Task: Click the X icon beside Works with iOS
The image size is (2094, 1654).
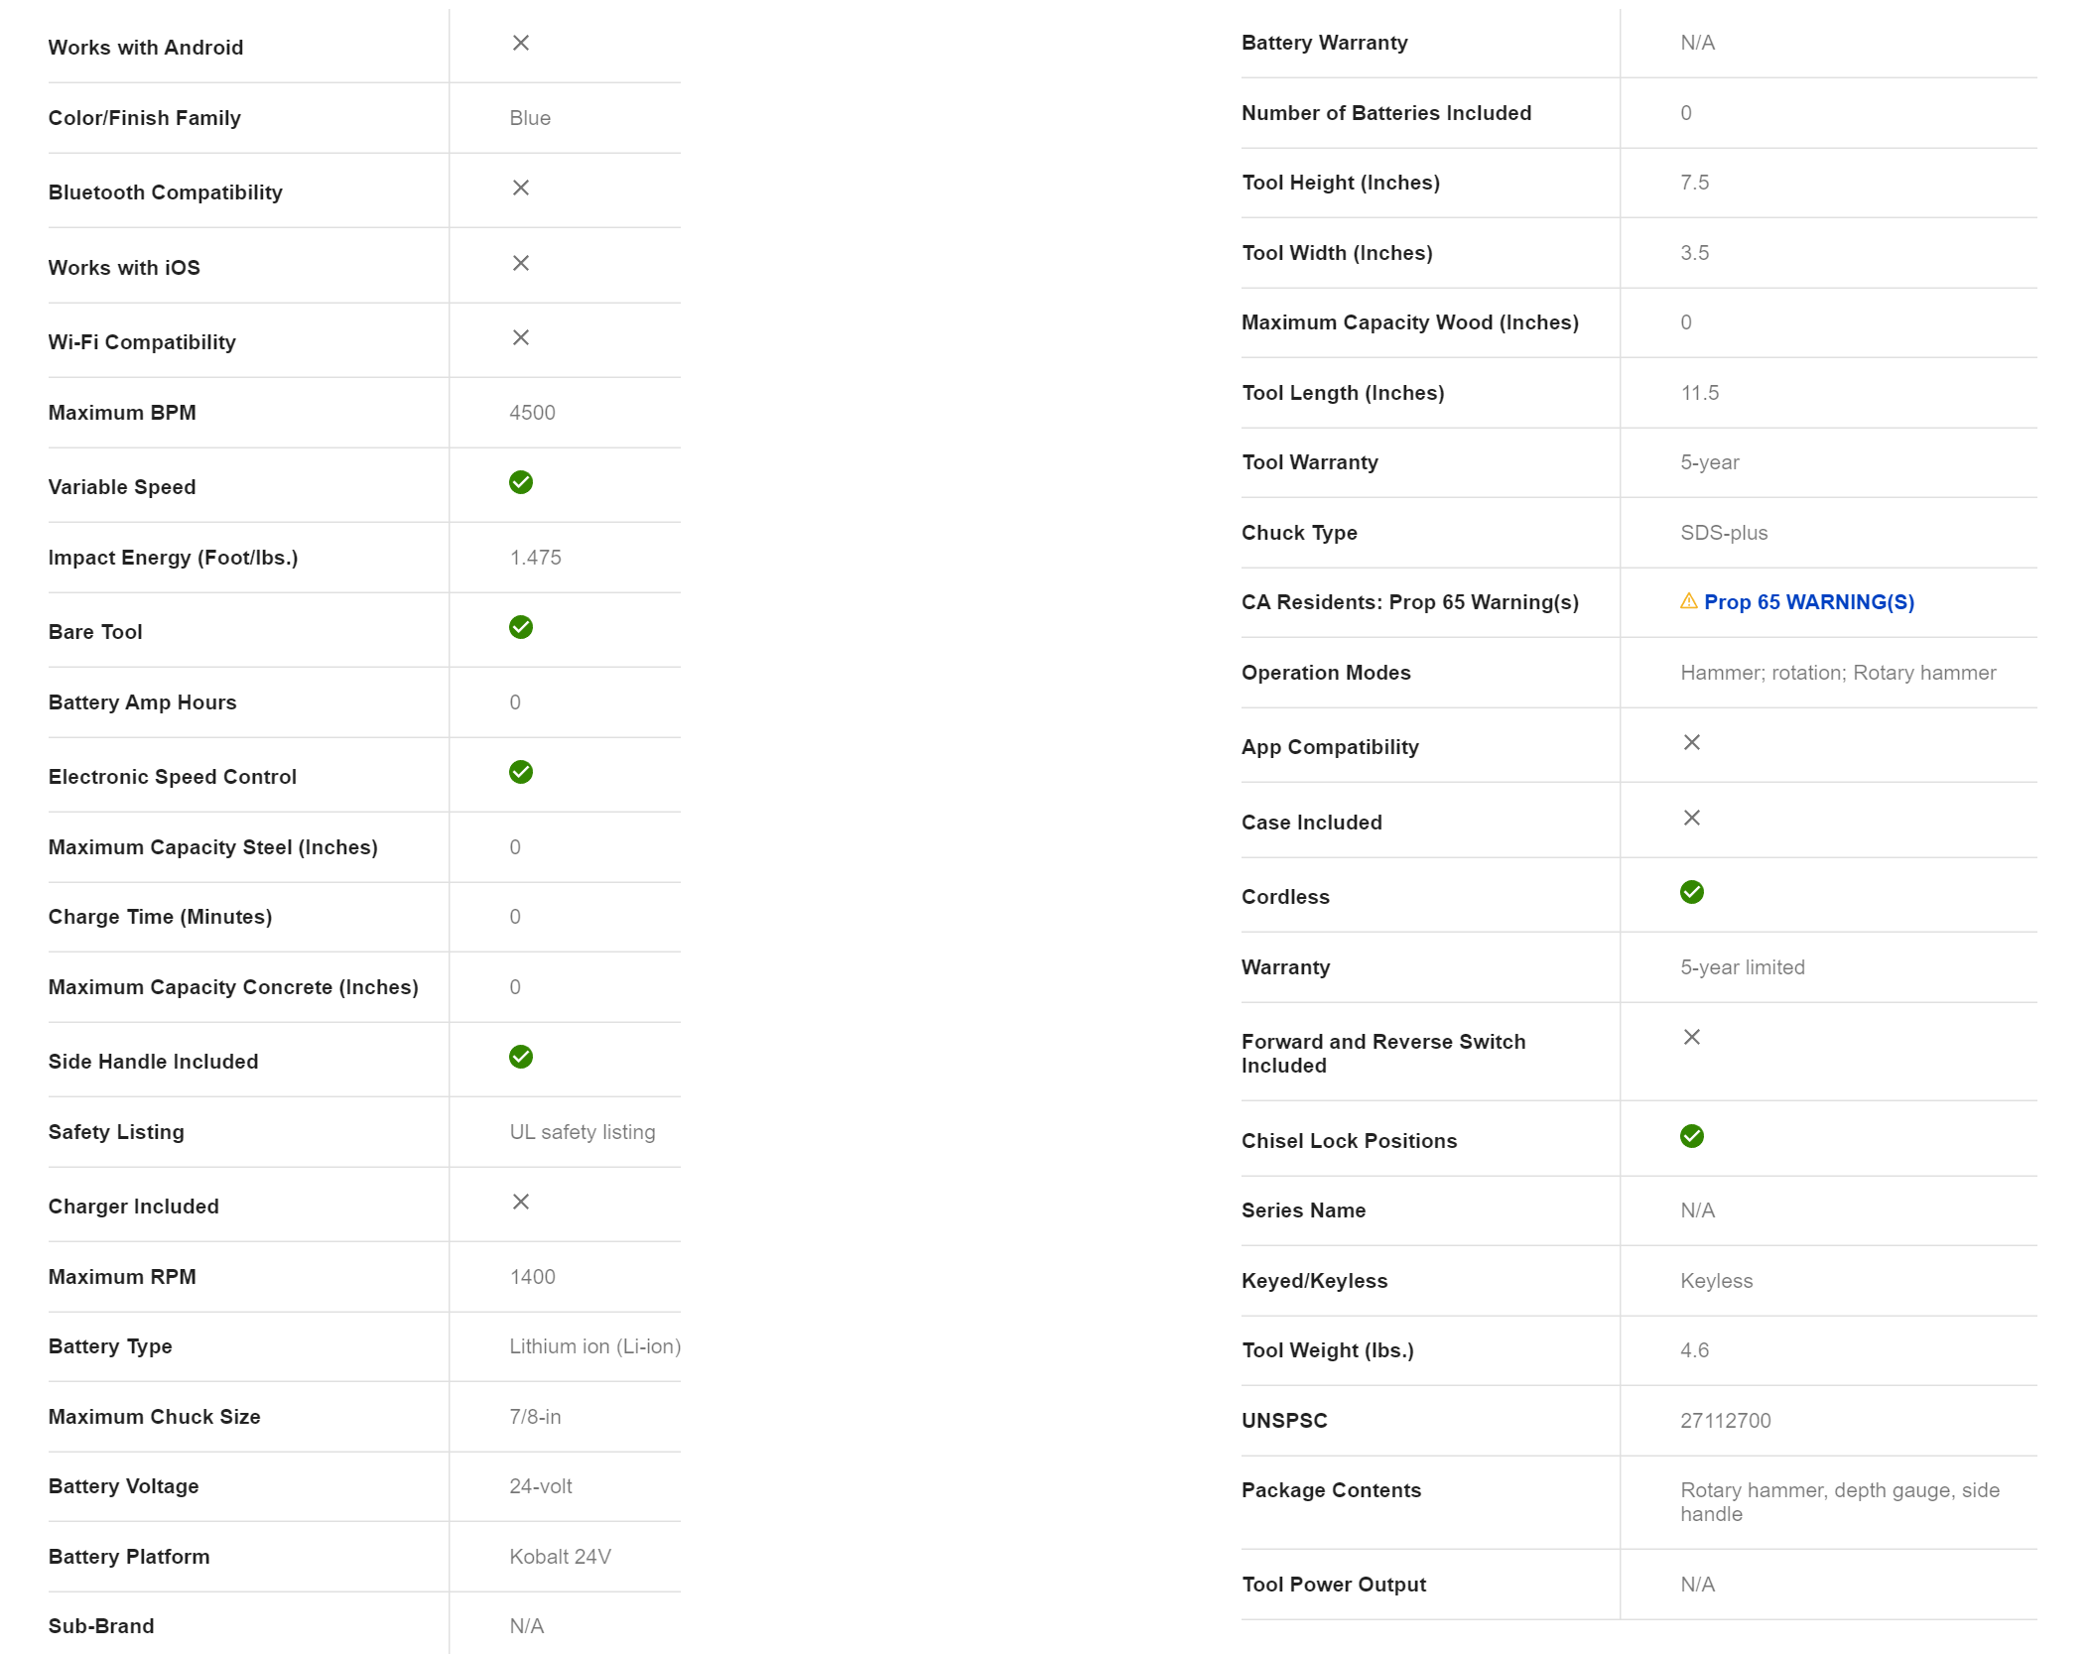Action: 520,263
